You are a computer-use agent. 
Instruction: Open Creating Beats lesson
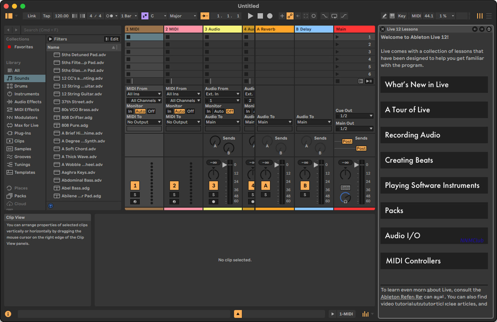[434, 160]
